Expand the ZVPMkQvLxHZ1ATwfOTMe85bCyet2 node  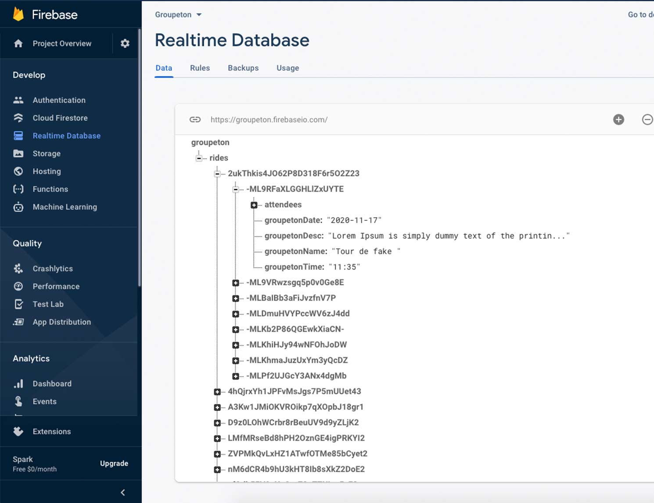point(217,454)
